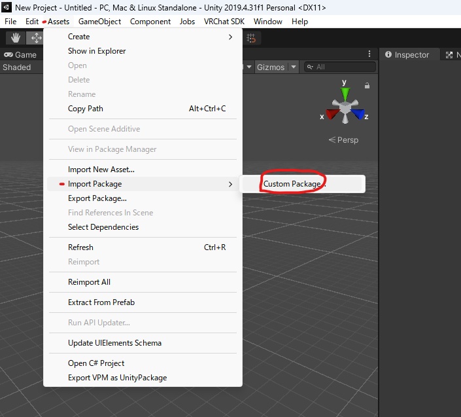
Task: Choose Copy Path menu entry
Action: [143, 109]
